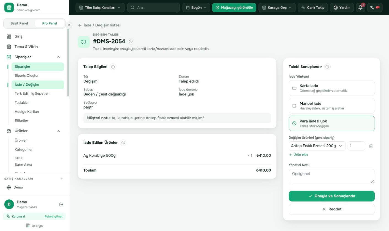The width and height of the screenshot is (389, 231).
Task: Click info icon beside İade Edilen Ürünler
Action: click(x=123, y=142)
